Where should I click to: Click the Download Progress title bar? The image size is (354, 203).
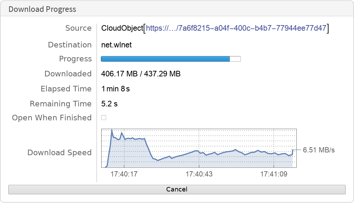(x=42, y=9)
